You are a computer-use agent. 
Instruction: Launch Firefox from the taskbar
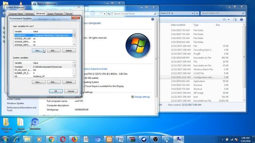click(74, 139)
